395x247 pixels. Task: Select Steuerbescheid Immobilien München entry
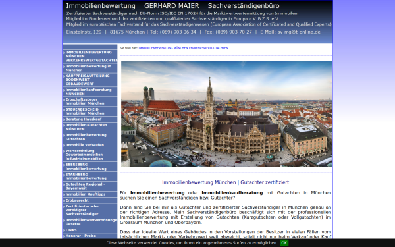click(90, 111)
